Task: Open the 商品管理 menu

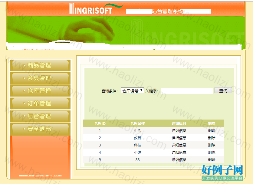Action: pyautogui.click(x=40, y=66)
